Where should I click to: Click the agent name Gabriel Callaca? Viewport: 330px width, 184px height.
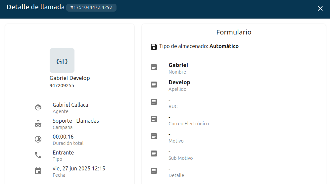pyautogui.click(x=70, y=105)
